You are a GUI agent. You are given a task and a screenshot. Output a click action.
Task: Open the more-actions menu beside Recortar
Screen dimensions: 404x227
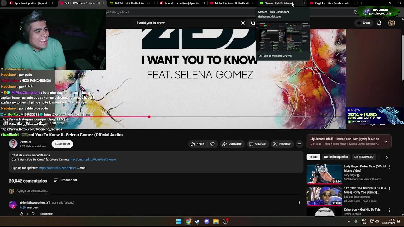[300, 144]
